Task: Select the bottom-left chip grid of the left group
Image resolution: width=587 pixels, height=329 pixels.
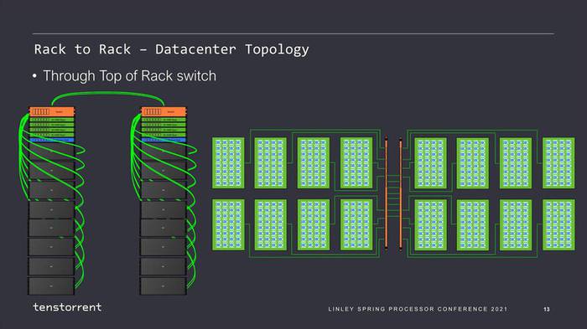Action: (228, 224)
